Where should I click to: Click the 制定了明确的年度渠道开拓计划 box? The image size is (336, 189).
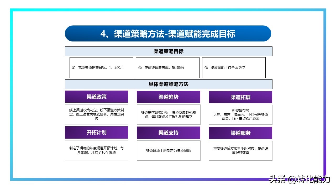pyautogui.click(x=96, y=150)
